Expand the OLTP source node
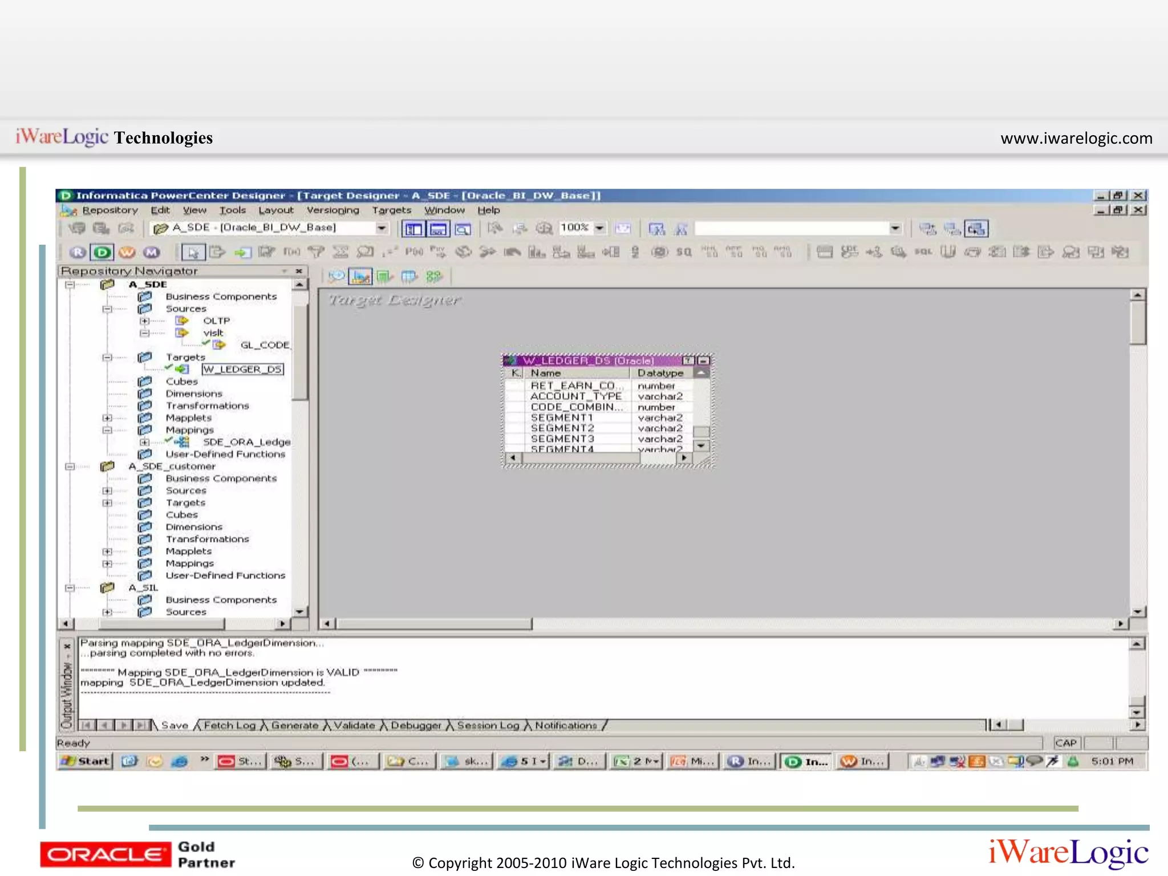The width and height of the screenshot is (1168, 876). click(x=144, y=321)
